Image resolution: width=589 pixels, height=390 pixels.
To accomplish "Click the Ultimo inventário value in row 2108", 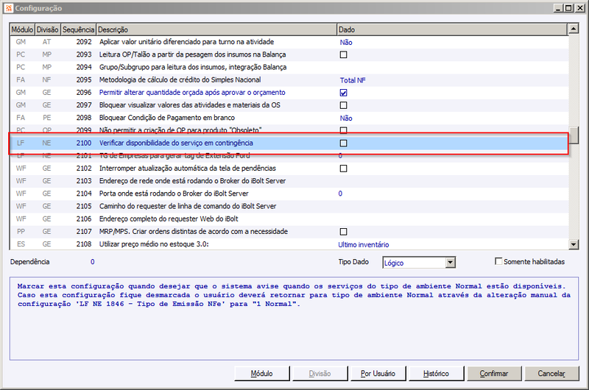I will (x=363, y=245).
